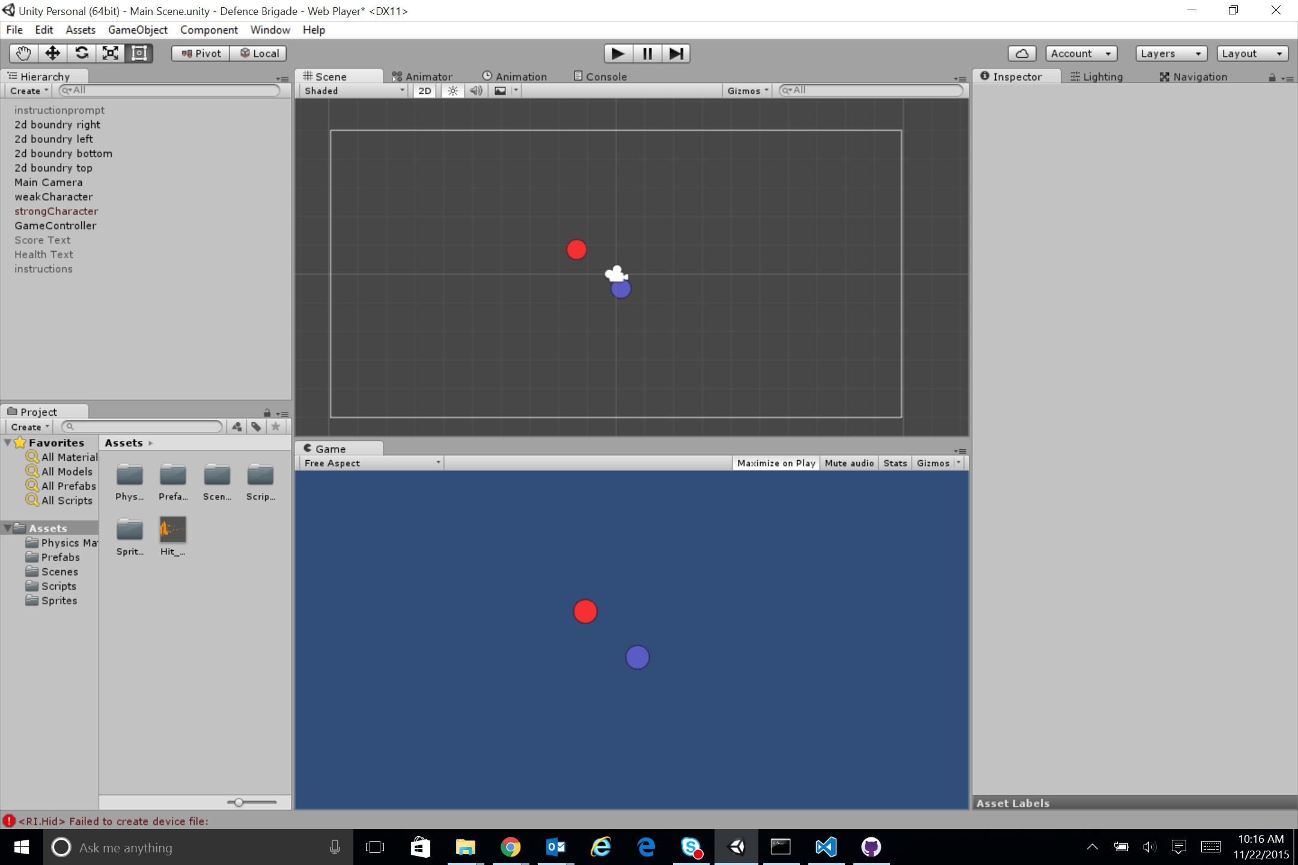This screenshot has height=865, width=1298.
Task: Click the Hierarchy search field
Action: pos(169,91)
